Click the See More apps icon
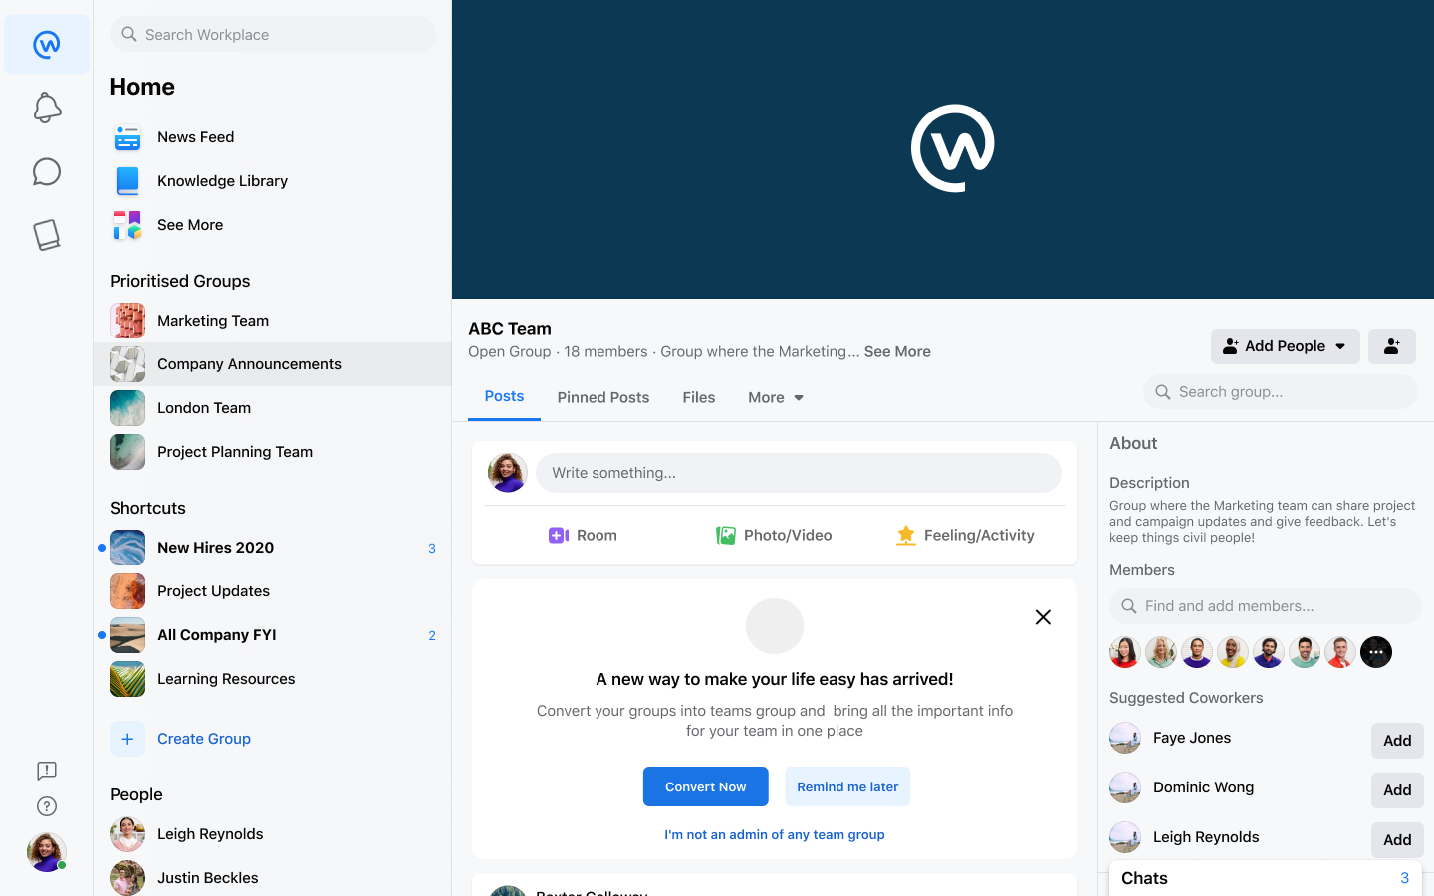 (127, 225)
